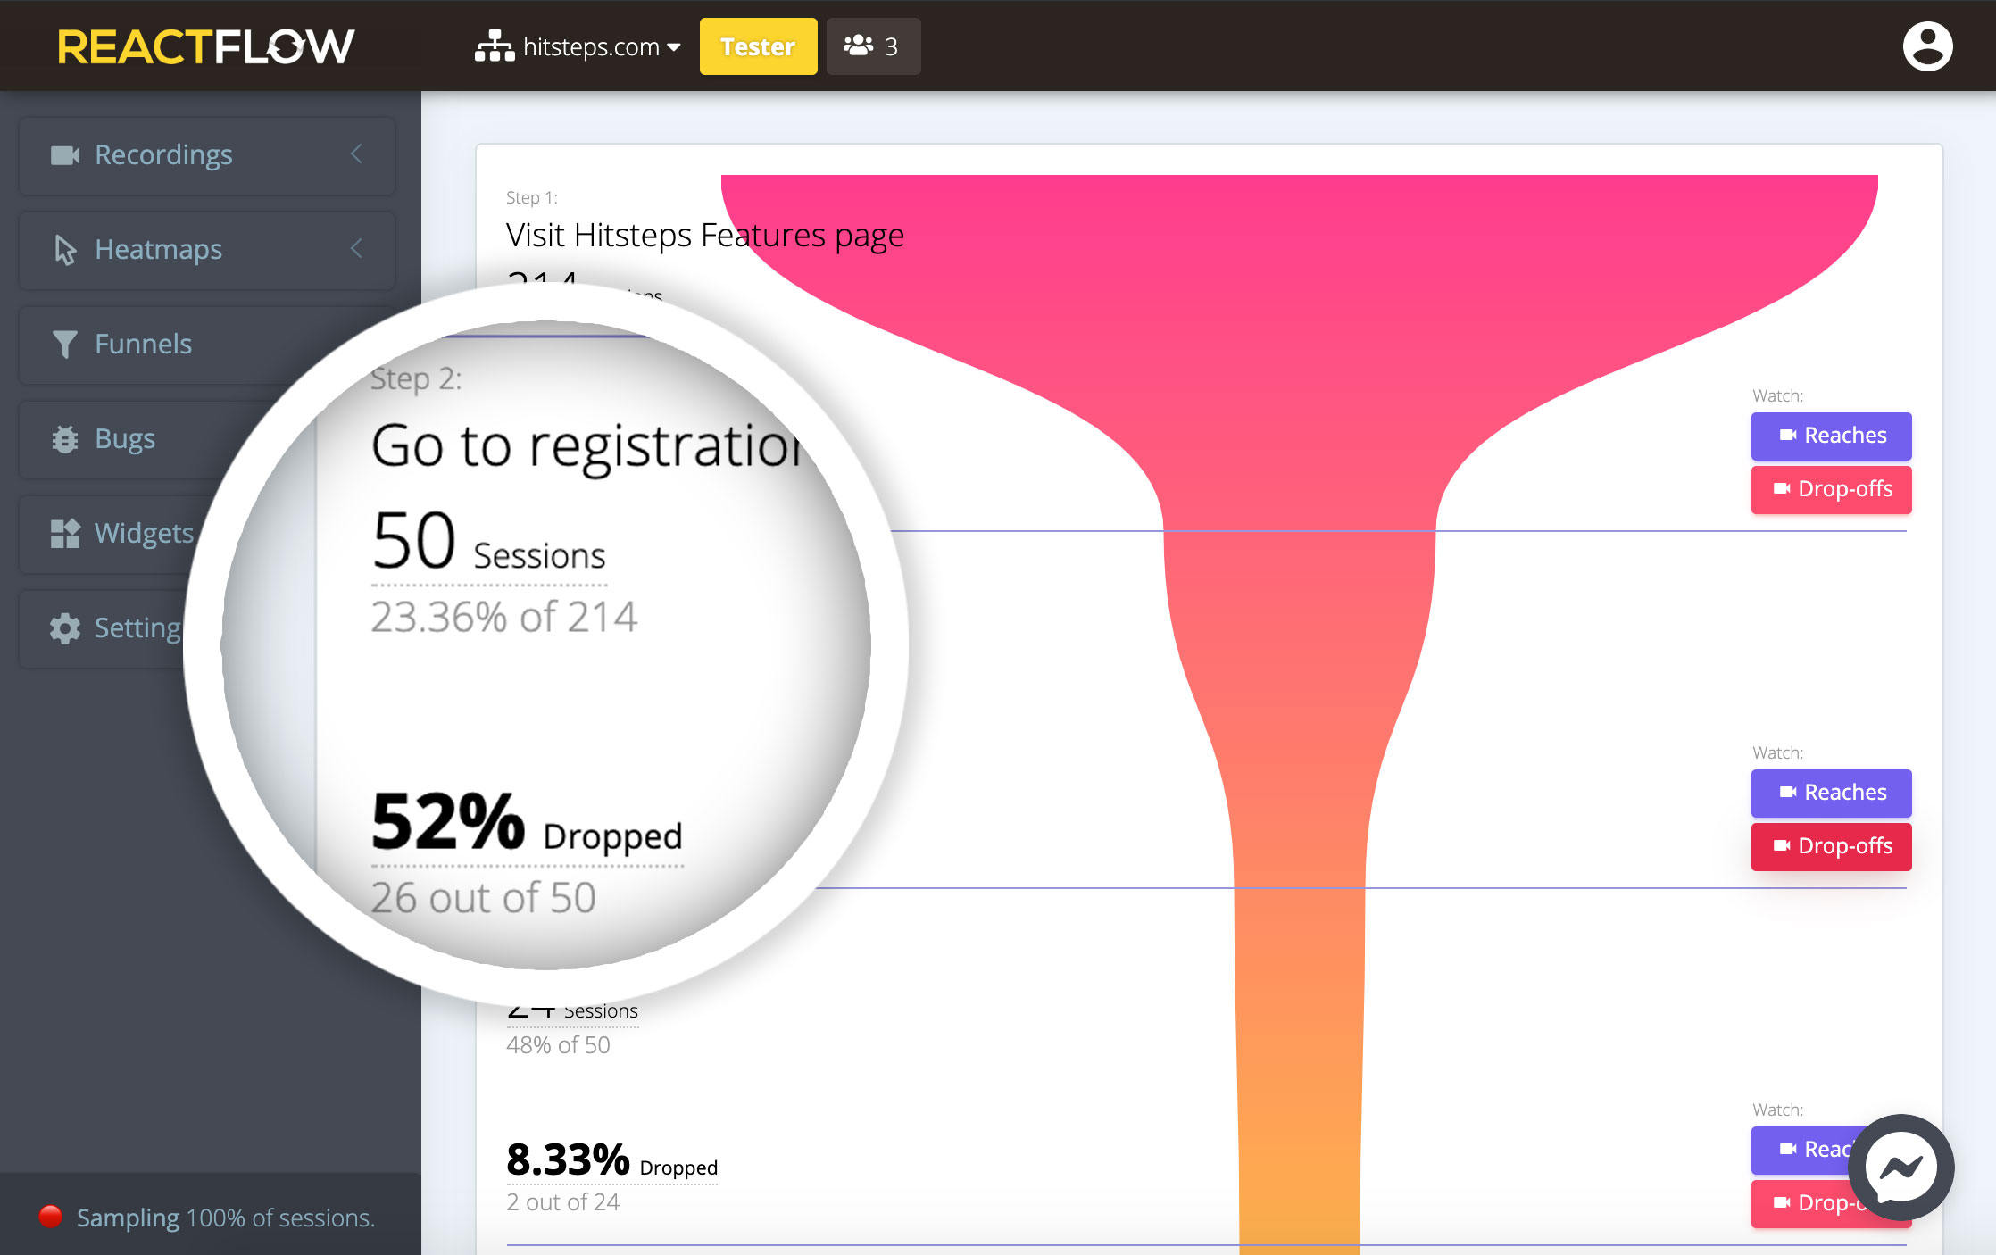The width and height of the screenshot is (1996, 1255).
Task: Click the 2 out of 24 text
Action: pos(562,1202)
